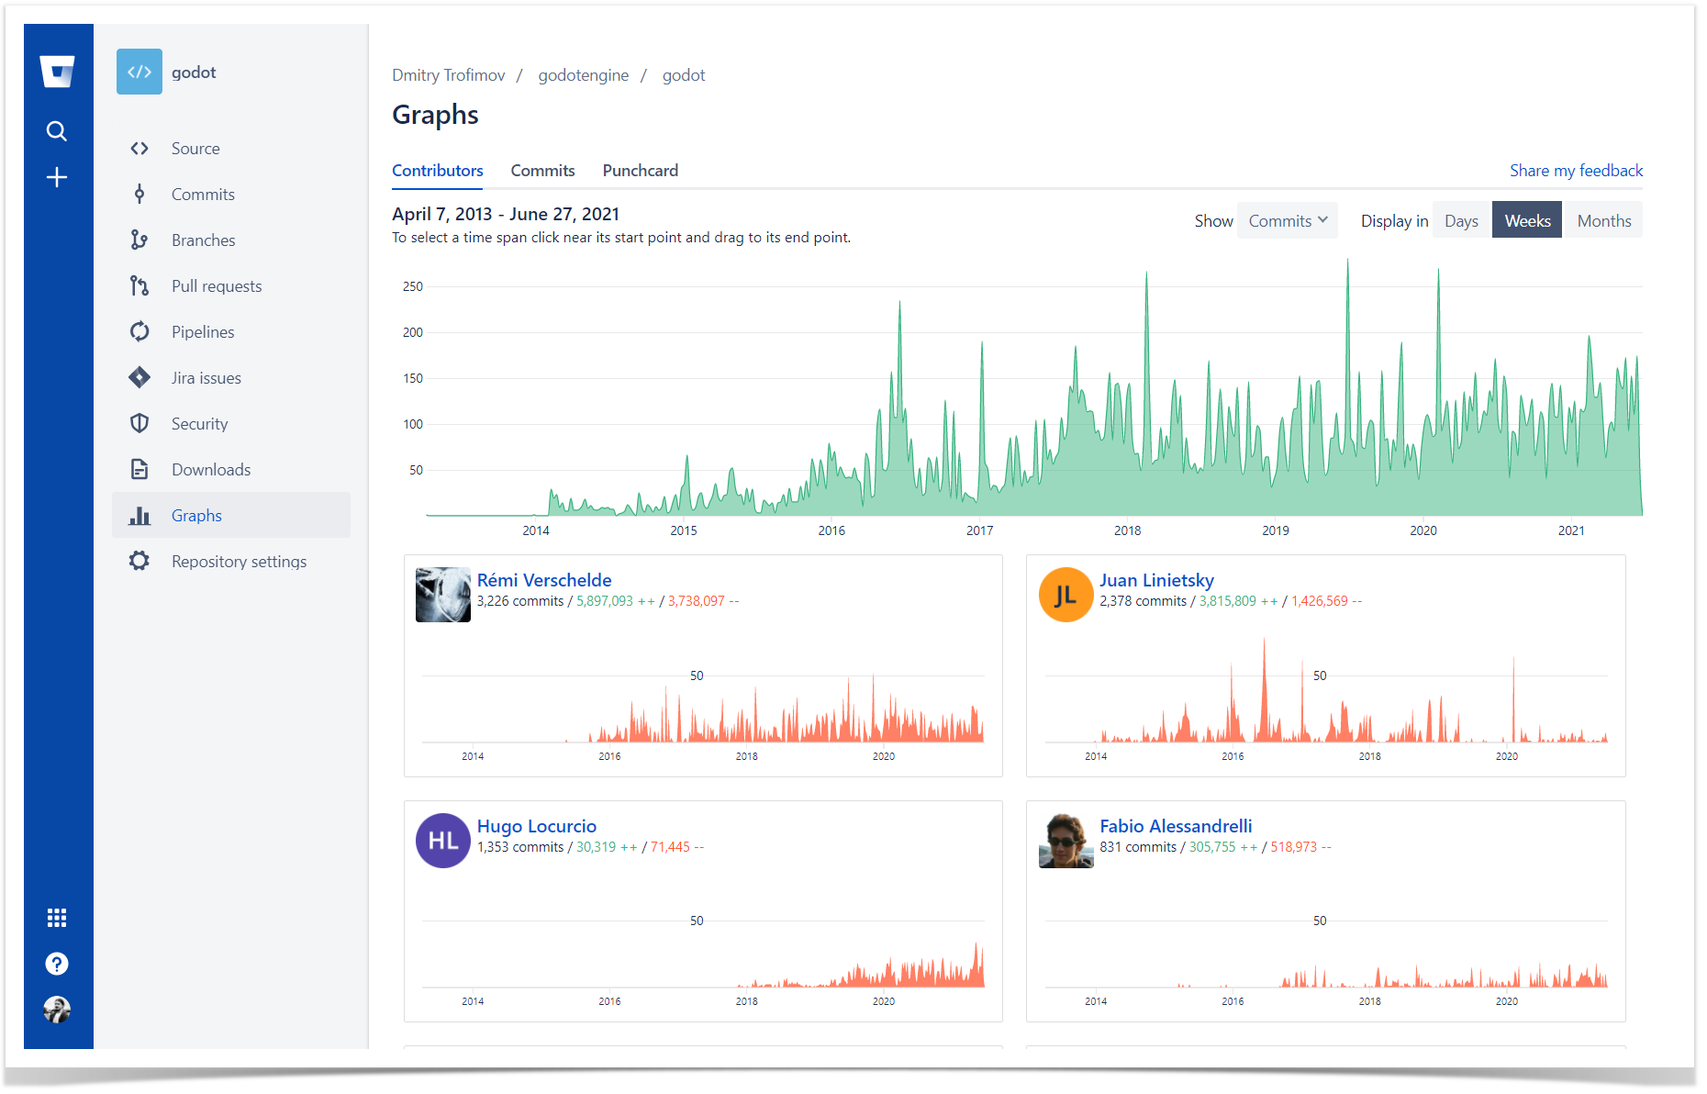The image size is (1707, 1094).
Task: Click the purple HL avatar
Action: pos(443,841)
